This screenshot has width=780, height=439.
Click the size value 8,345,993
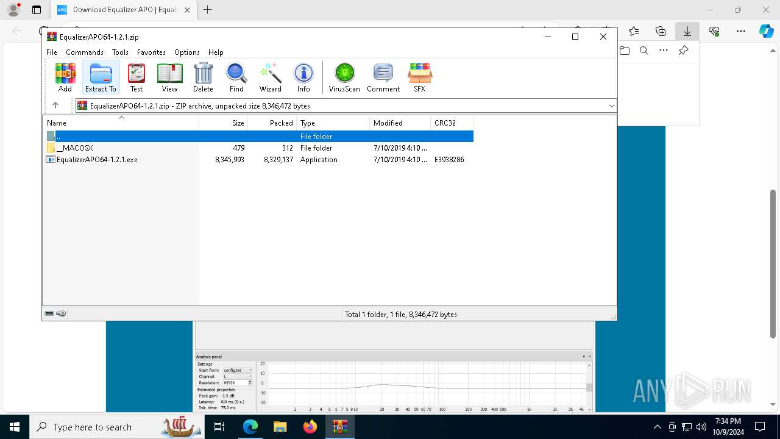(x=230, y=160)
